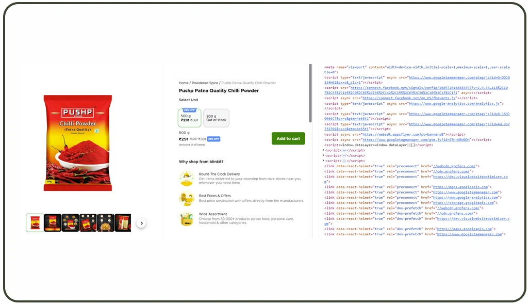Image resolution: width=529 pixels, height=304 pixels.
Task: Select the fourth product thumbnail
Action: click(x=88, y=223)
